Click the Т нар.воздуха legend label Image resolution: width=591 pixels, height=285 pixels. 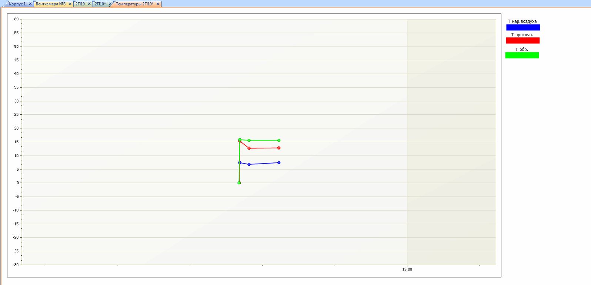[522, 21]
